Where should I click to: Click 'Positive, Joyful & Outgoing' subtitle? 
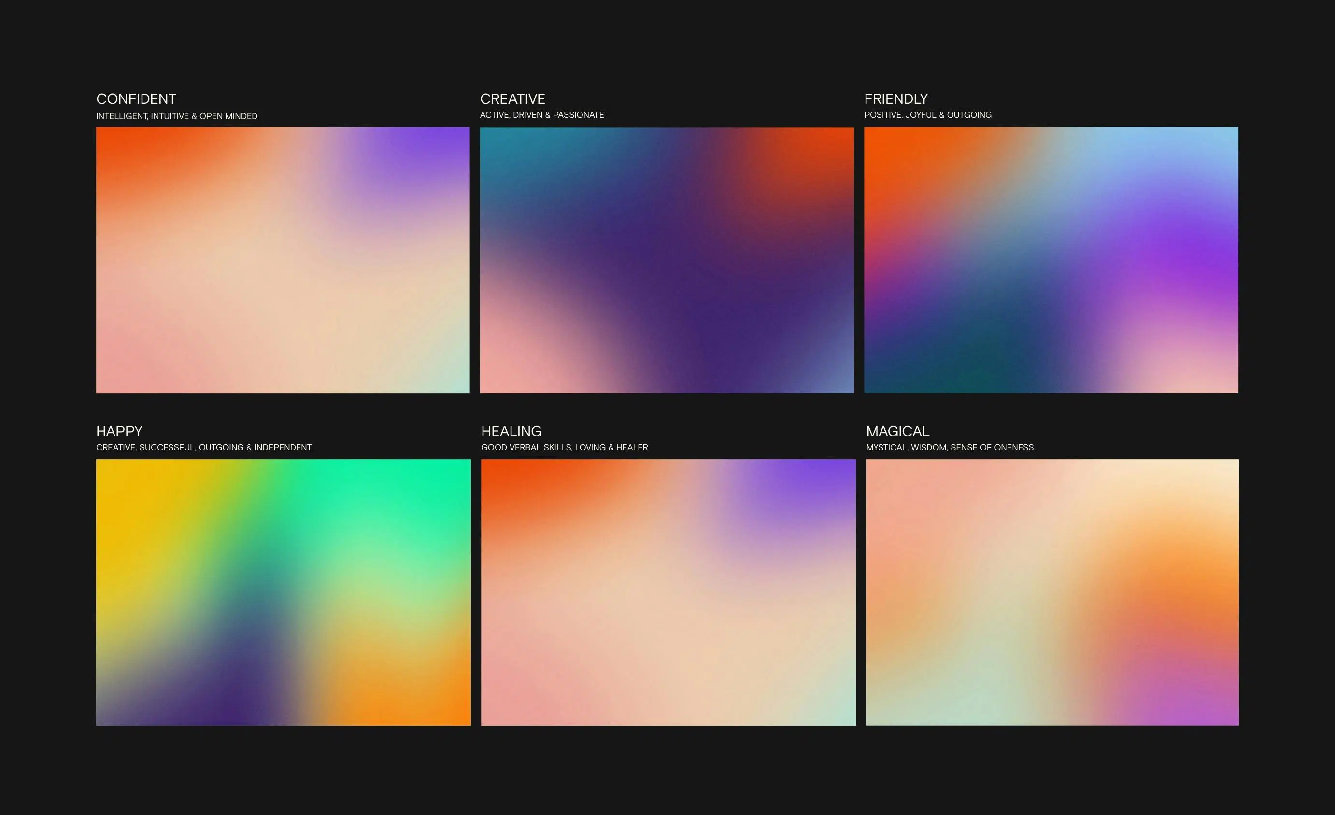pyautogui.click(x=927, y=115)
